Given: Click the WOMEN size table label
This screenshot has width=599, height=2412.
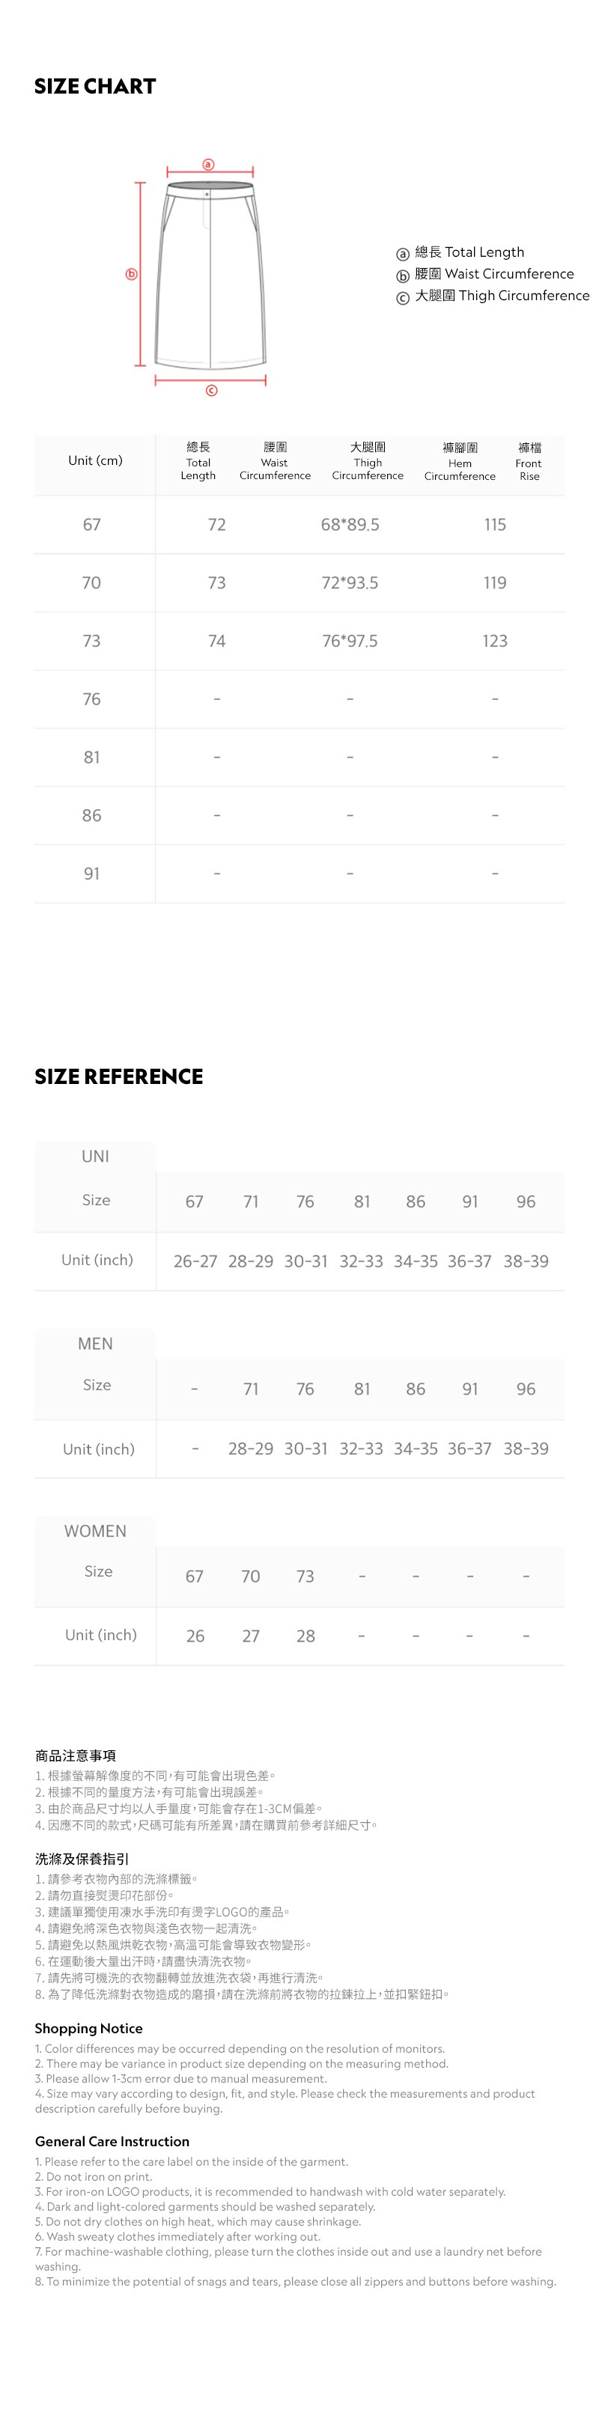Looking at the screenshot, I should point(96,1531).
